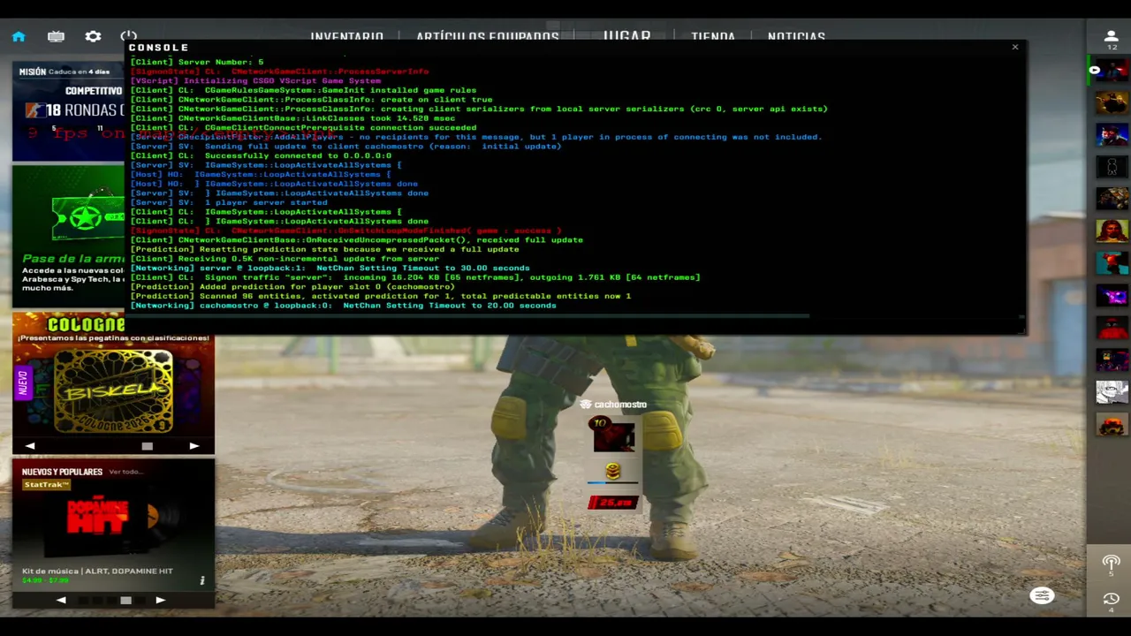The image size is (1131, 636).
Task: Select the seventh friend avatar, teal and red
Action: [x=1112, y=263]
